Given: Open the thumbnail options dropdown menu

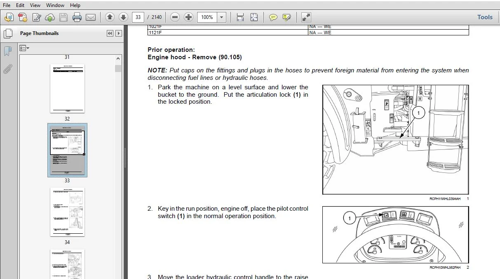Looking at the screenshot, I should (24, 48).
